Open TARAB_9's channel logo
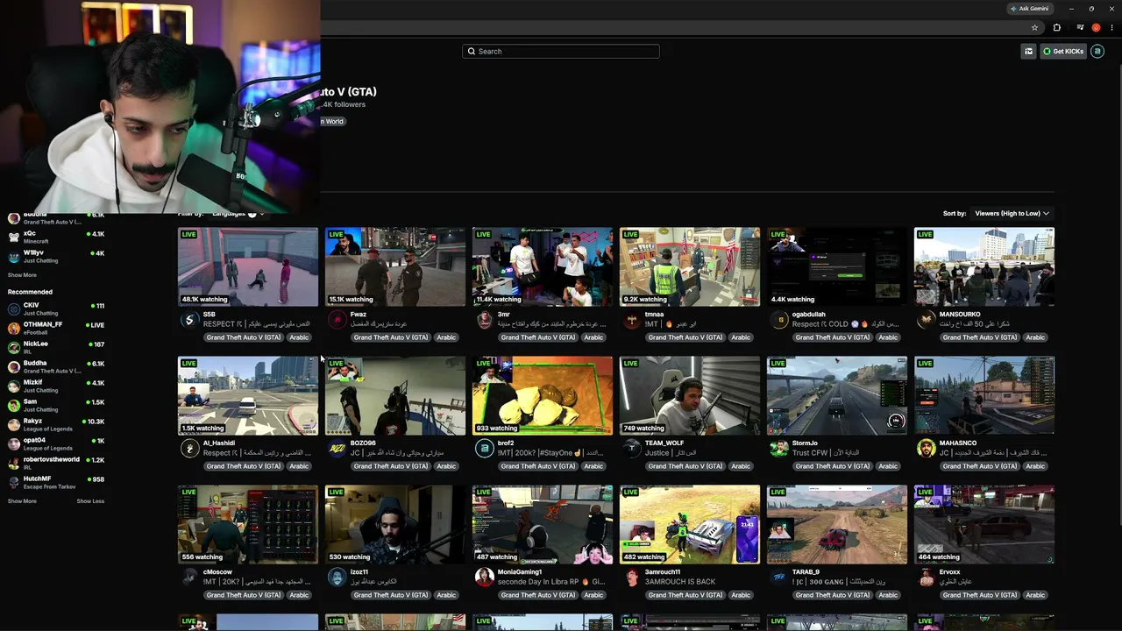 [778, 578]
